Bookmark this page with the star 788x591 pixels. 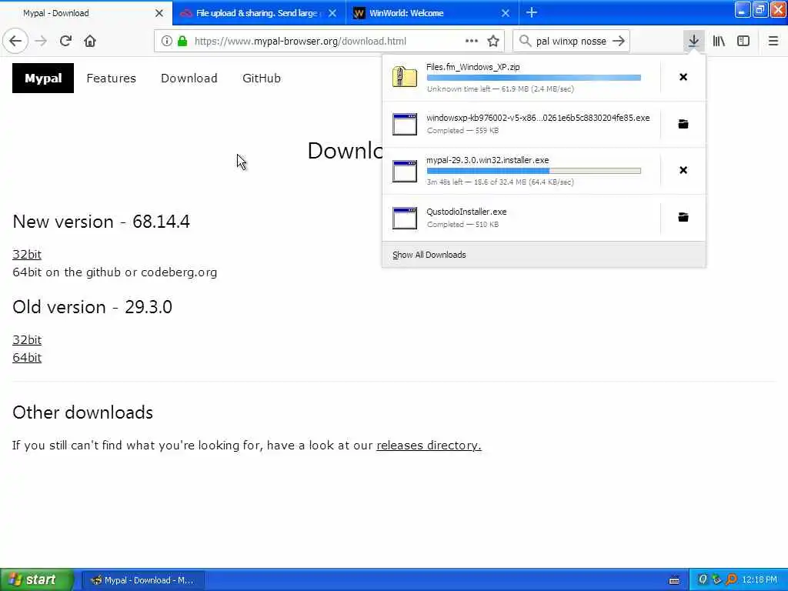point(493,42)
